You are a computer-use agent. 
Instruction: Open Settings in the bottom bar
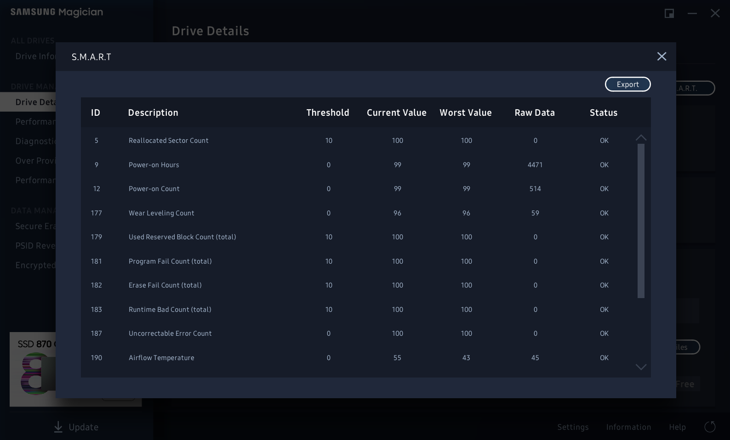573,427
